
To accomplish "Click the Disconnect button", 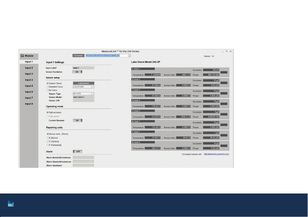I will 78,56.
